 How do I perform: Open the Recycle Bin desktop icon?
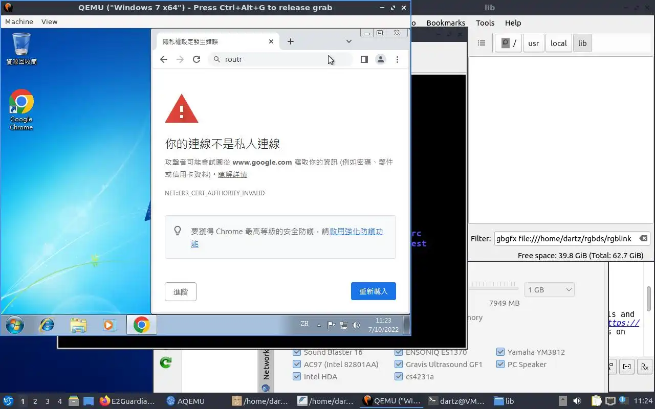(21, 49)
